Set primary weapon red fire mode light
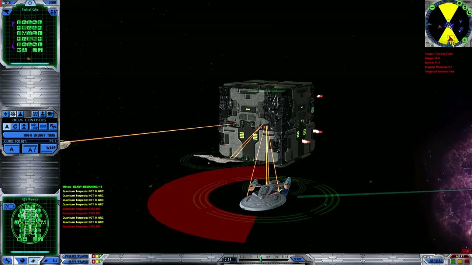The height and width of the screenshot is (265, 472). click(x=94, y=256)
